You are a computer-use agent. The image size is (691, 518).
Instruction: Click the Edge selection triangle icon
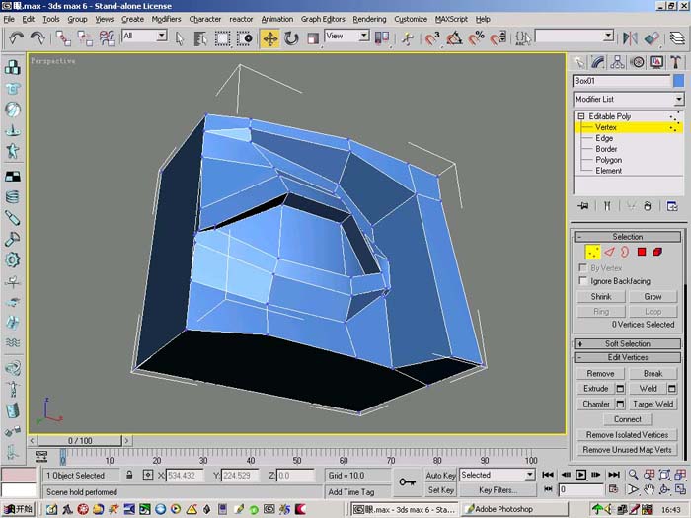[x=609, y=252]
